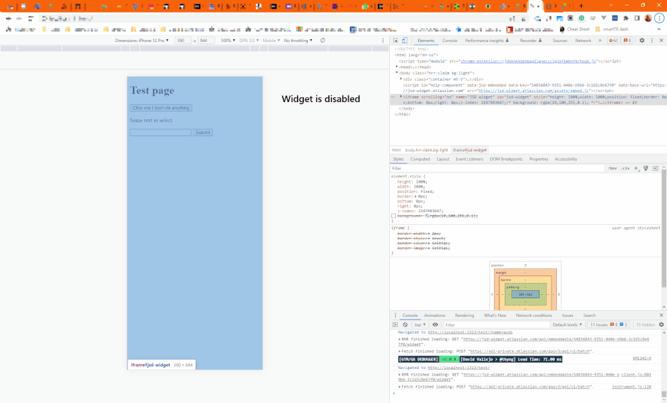The width and height of the screenshot is (667, 403).
Task: Click the Submit button on test page
Action: pos(202,133)
